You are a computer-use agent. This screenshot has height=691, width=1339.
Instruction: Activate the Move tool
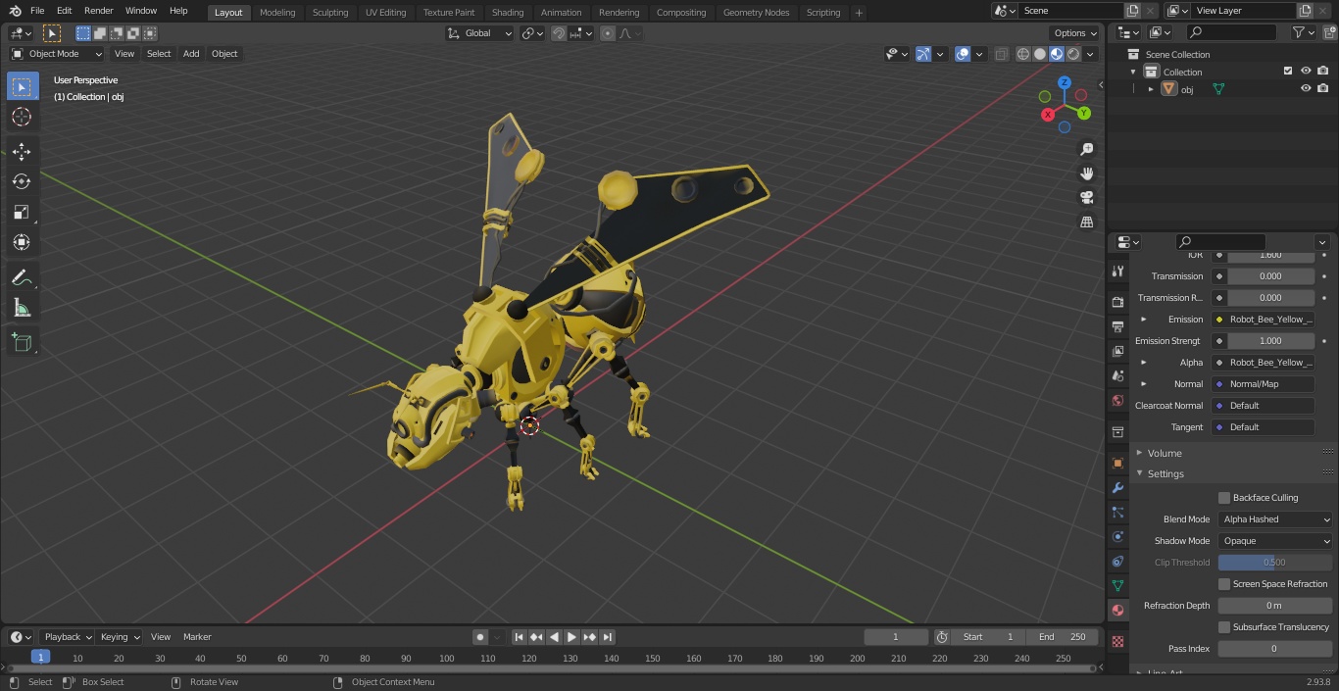tap(22, 151)
